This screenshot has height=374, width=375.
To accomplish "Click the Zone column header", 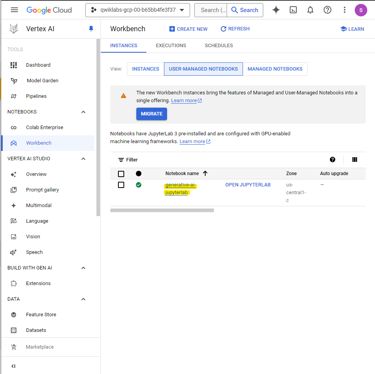I will pos(291,174).
